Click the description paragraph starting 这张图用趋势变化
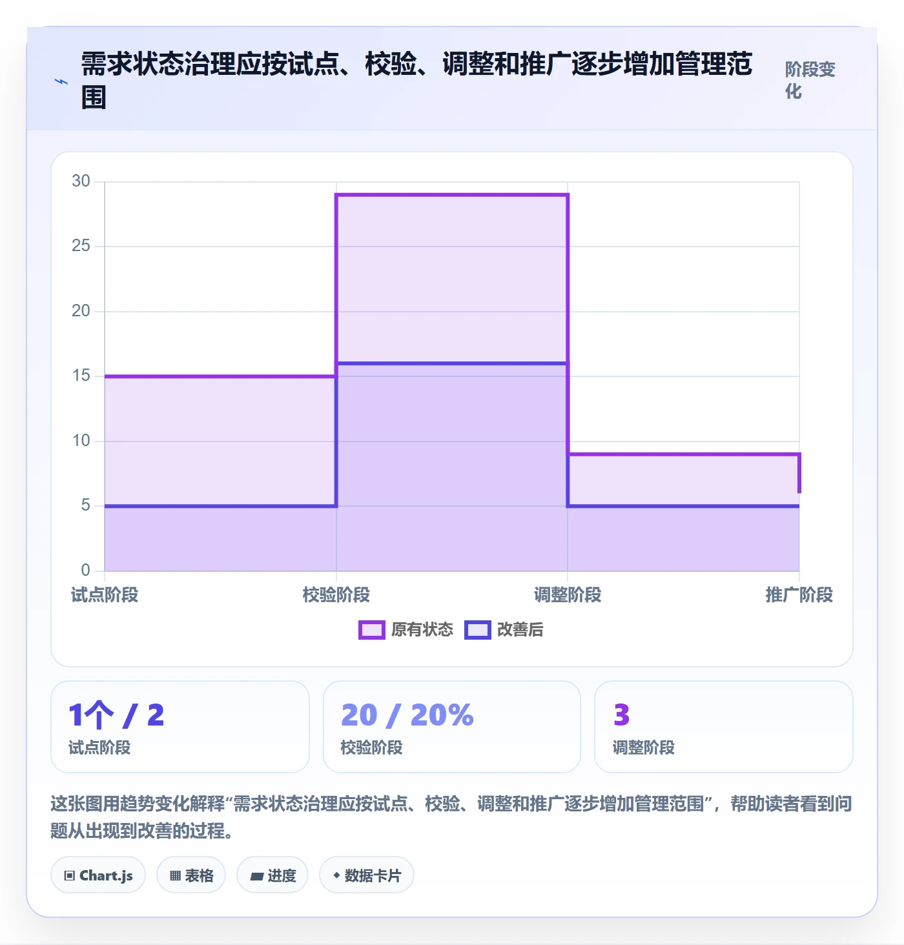Screen dimensions: 904x945 [451, 817]
